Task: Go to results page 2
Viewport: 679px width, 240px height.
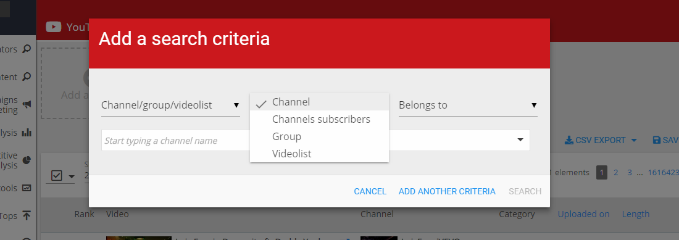Action: point(616,173)
